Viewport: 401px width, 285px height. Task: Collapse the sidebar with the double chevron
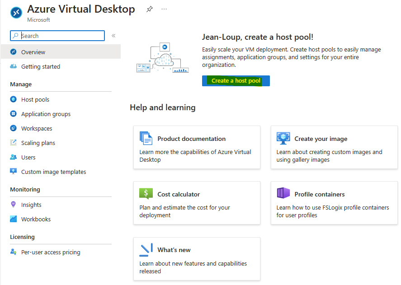click(x=113, y=36)
